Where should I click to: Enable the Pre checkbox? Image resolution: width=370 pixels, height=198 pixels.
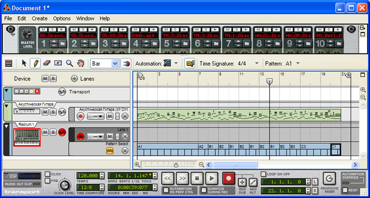pyautogui.click(x=47, y=181)
